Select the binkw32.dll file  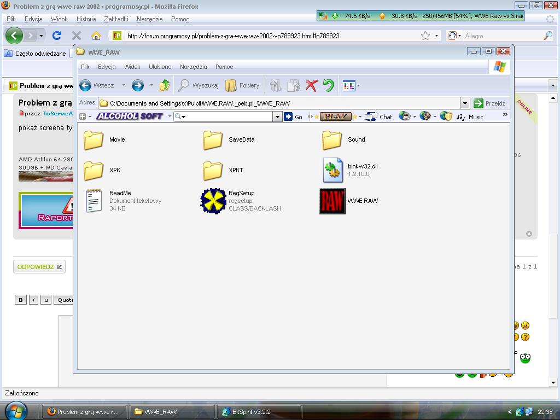point(350,171)
